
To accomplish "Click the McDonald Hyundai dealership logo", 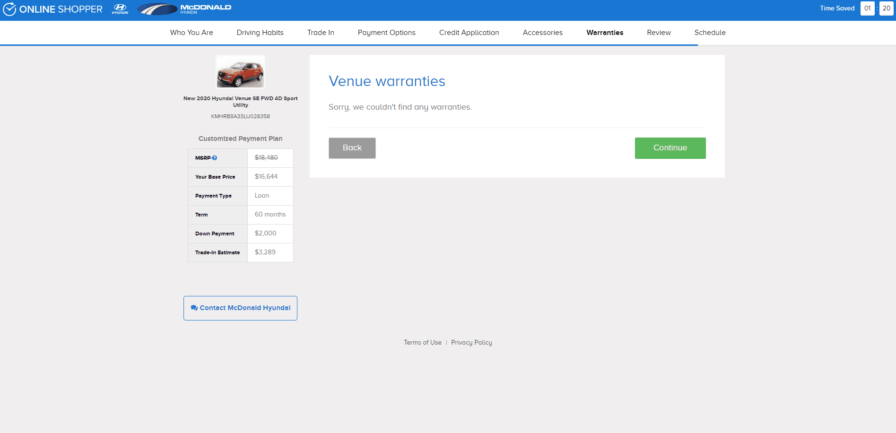I will point(184,9).
